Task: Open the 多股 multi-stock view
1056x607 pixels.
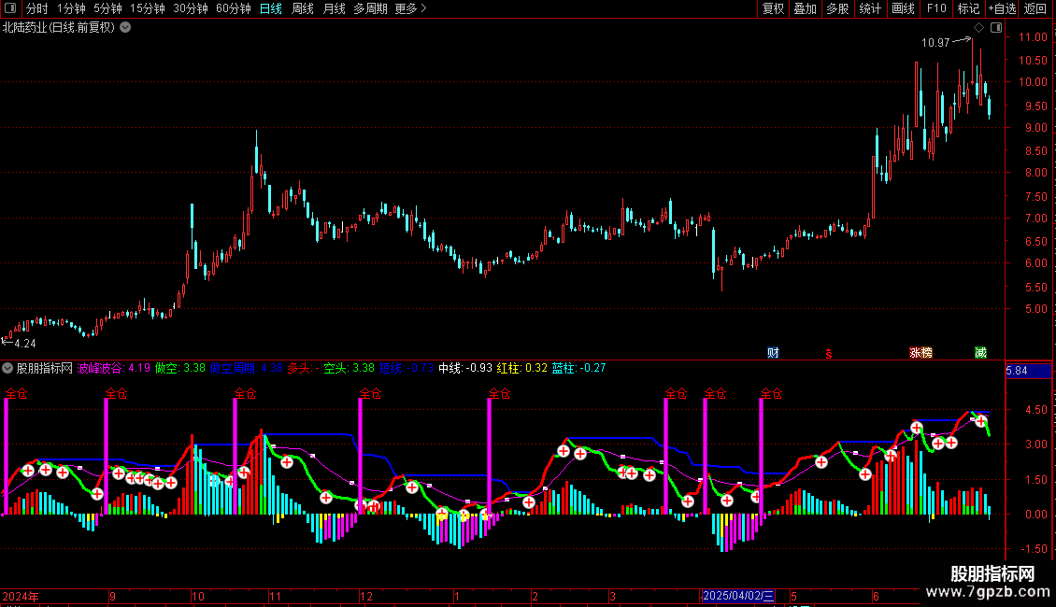Action: 838,8
